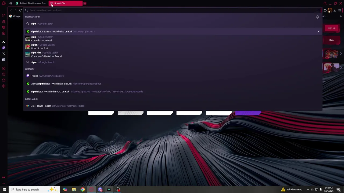Image resolution: width=344 pixels, height=193 pixels.
Task: Open History clock in the sidebar
Action: tap(4, 74)
